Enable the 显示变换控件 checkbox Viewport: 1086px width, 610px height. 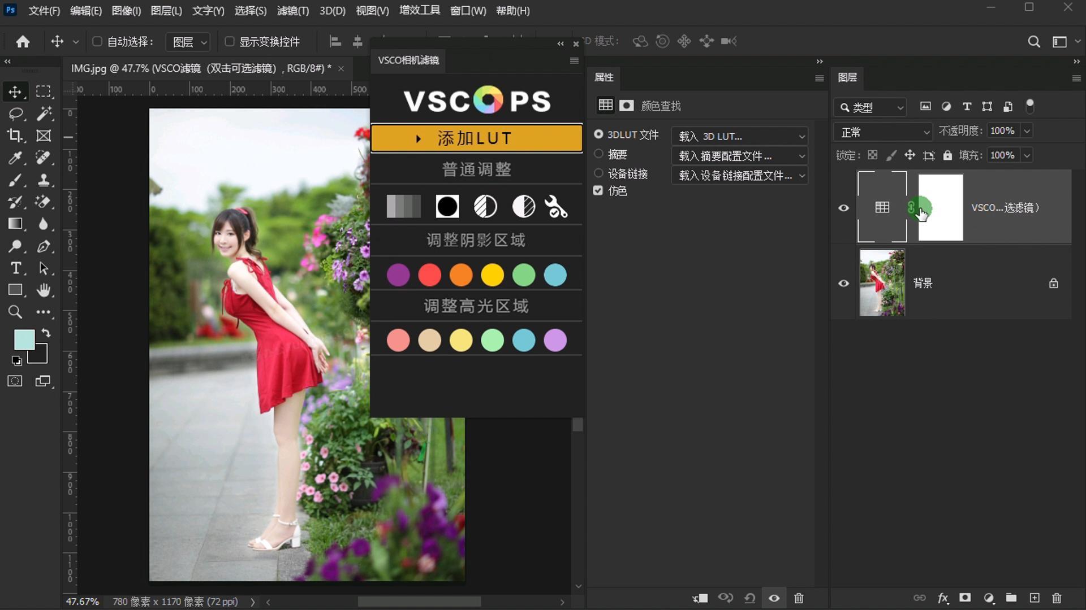[x=230, y=41]
